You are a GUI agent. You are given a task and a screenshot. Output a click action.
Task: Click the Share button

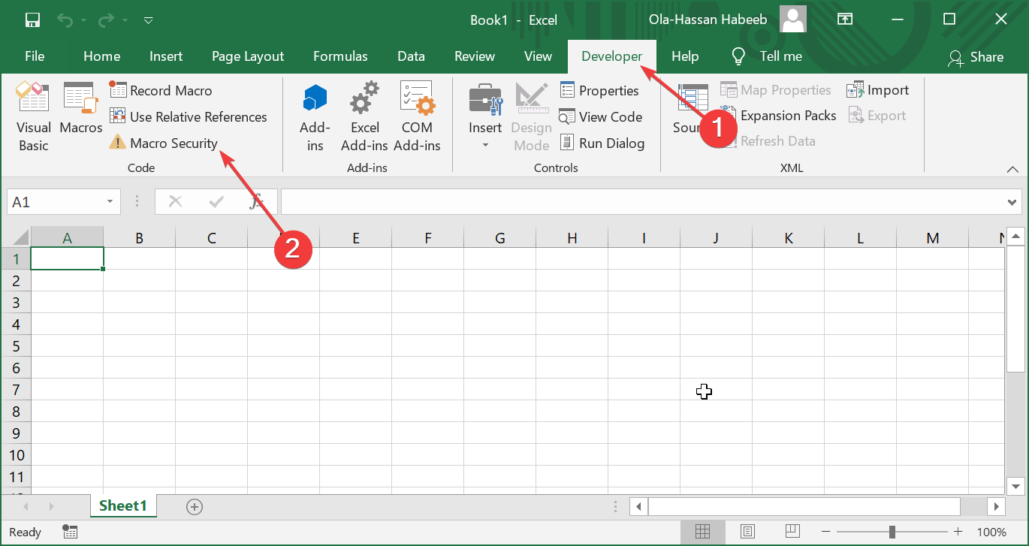click(x=976, y=57)
